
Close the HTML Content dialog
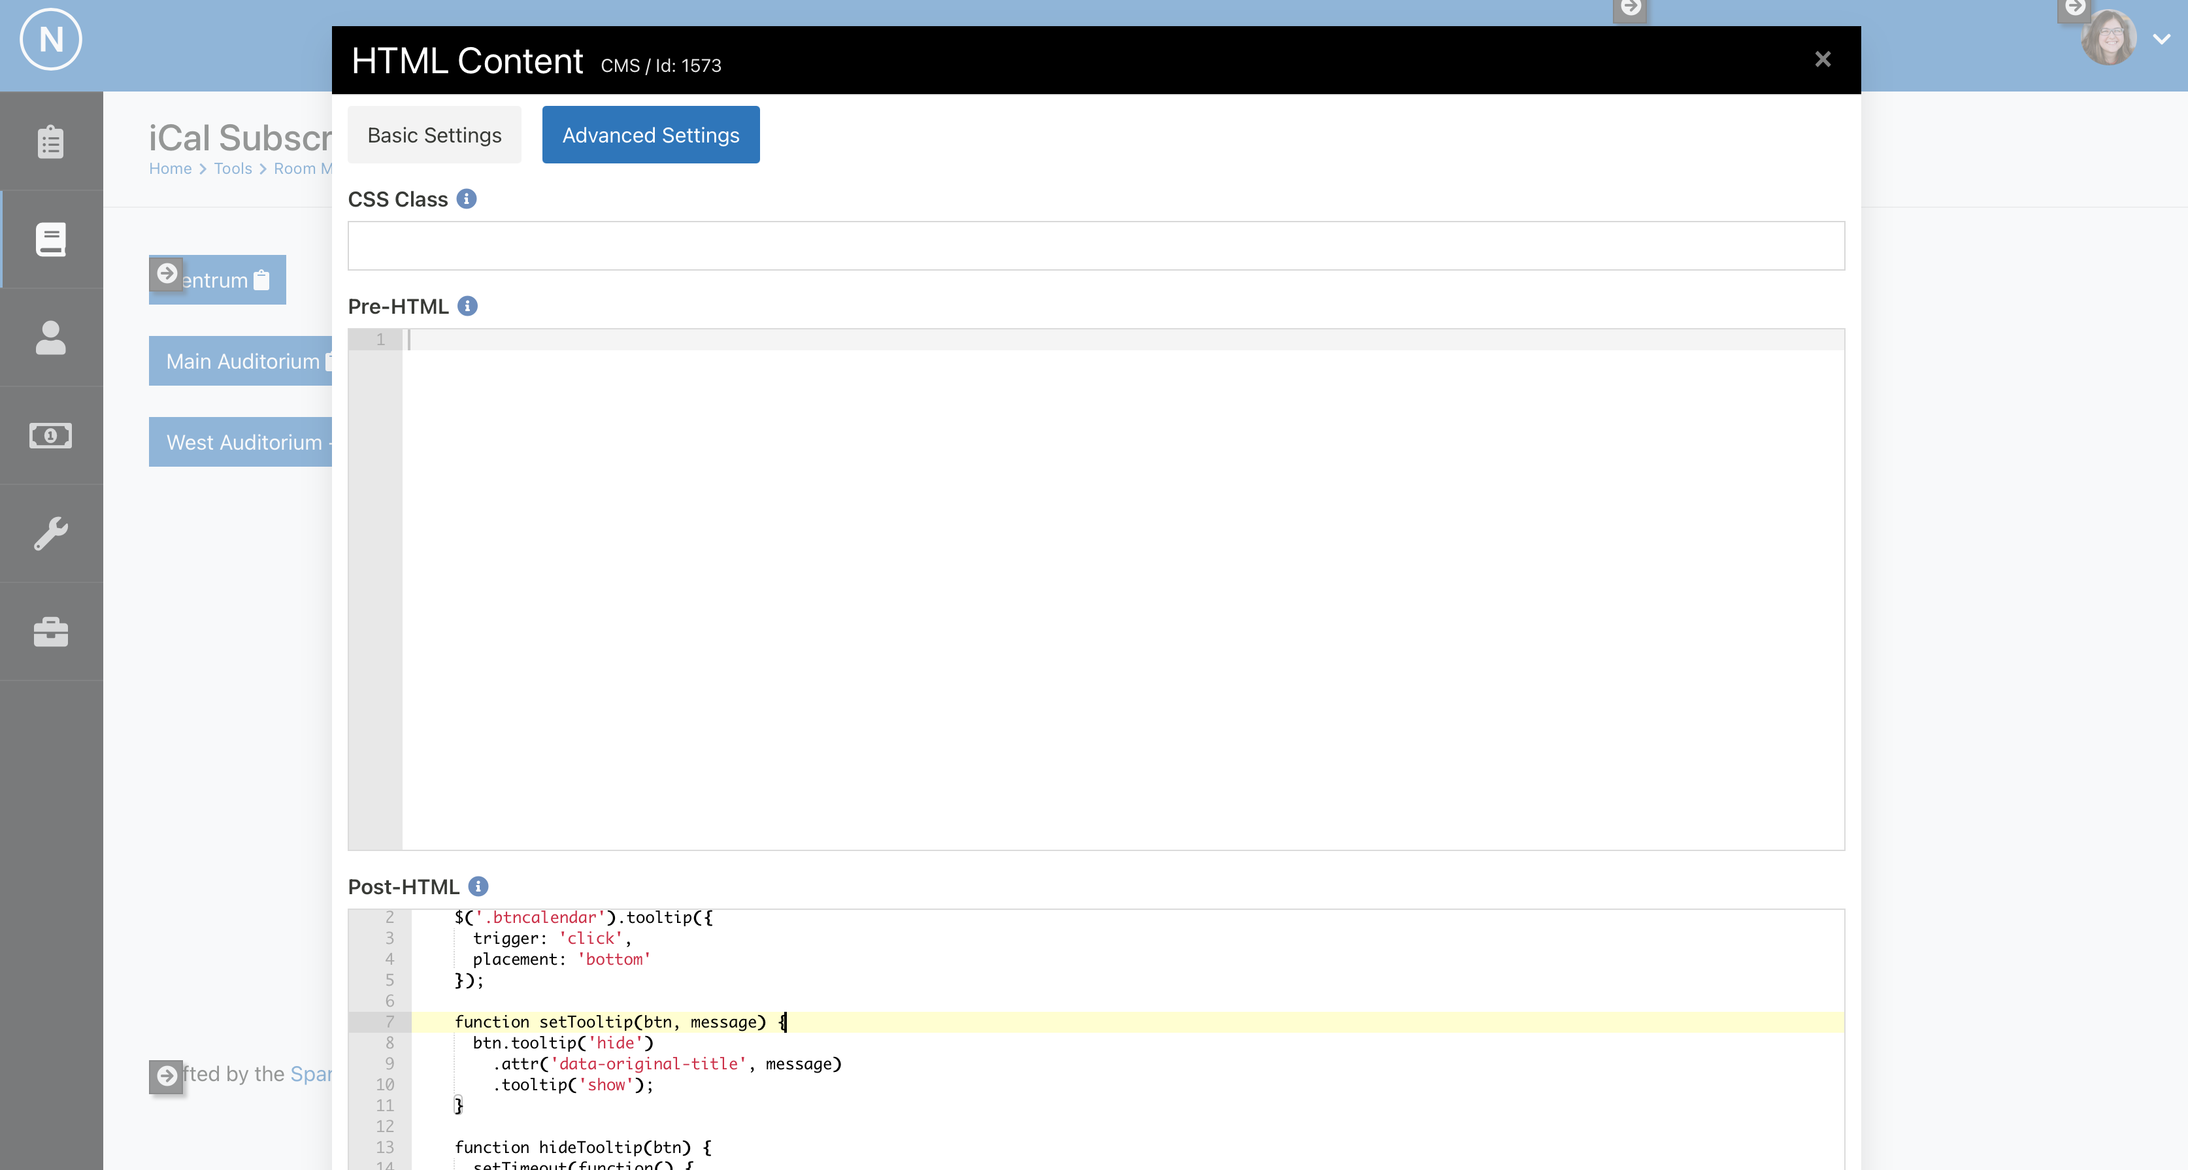[x=1822, y=59]
